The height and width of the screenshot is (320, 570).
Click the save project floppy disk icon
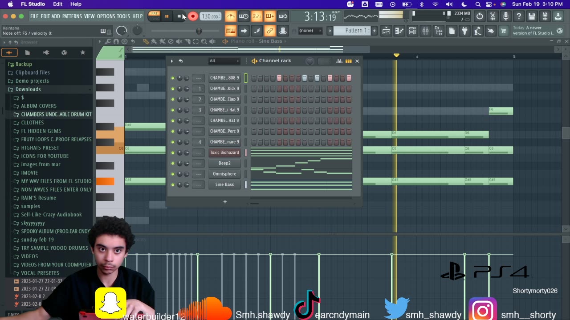[532, 16]
